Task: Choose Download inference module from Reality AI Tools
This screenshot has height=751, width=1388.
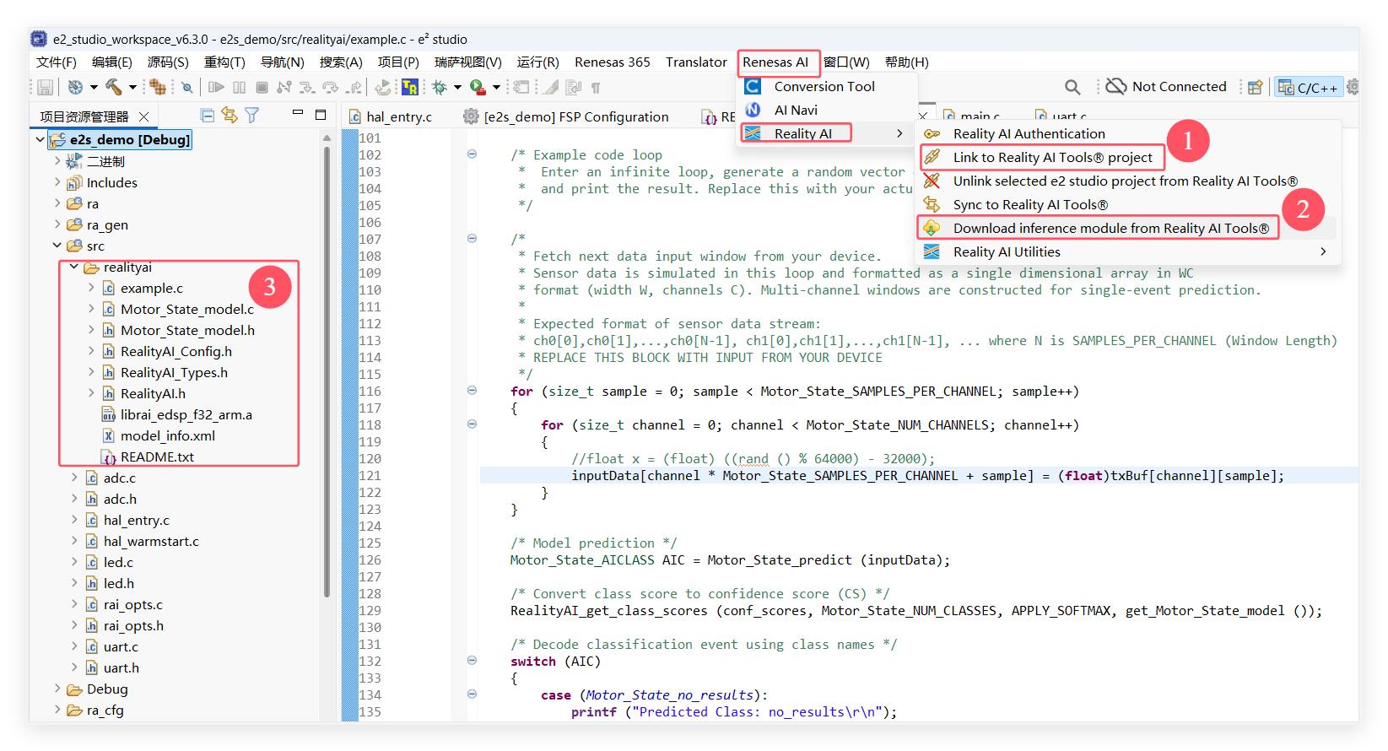Action: [1111, 228]
